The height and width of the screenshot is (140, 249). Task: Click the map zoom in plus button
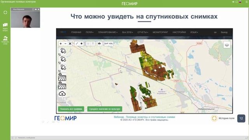point(61,44)
